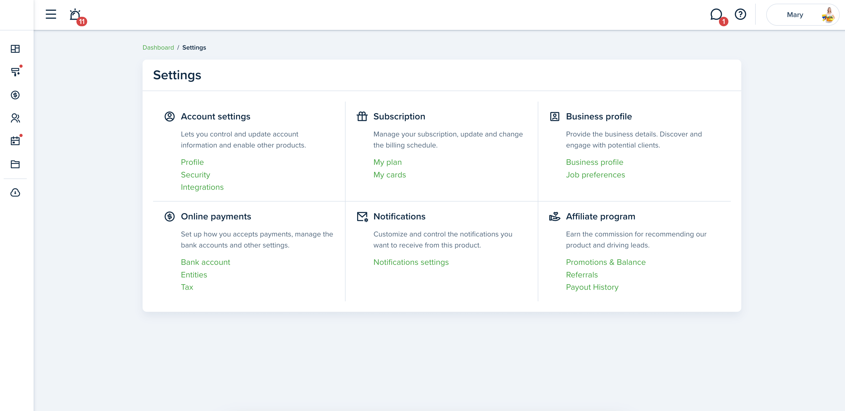
Task: Click the Business profile badge icon
Action: 555,116
